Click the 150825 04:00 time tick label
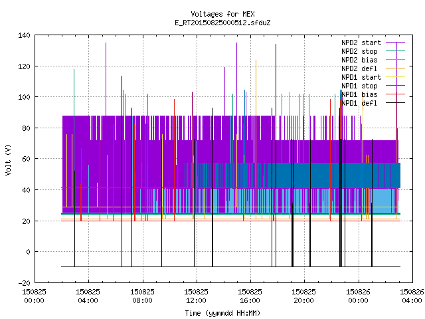 [88, 296]
